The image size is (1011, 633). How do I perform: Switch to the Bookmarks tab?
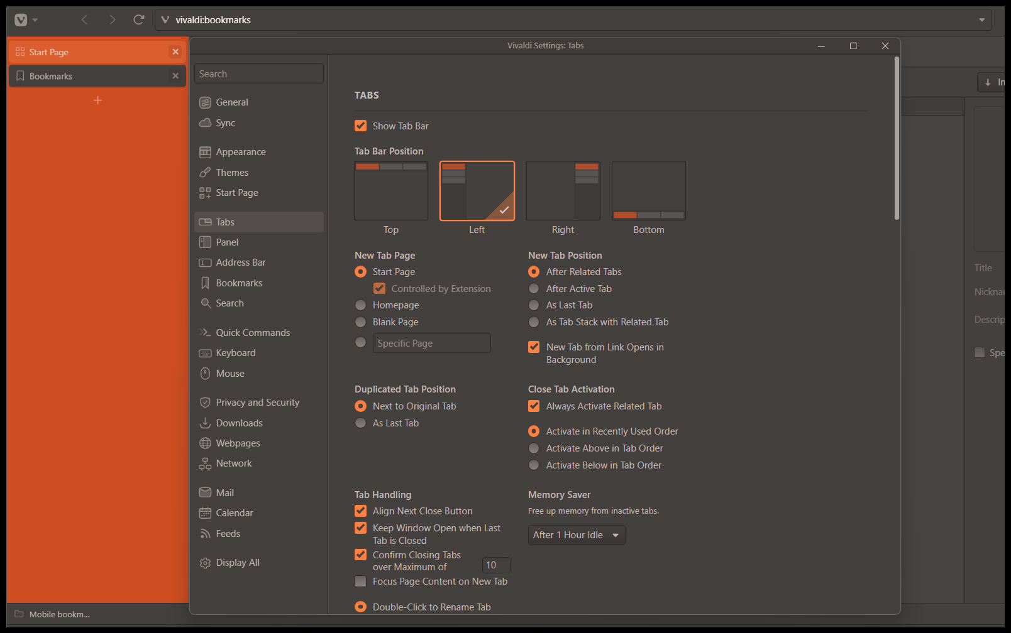(x=97, y=76)
